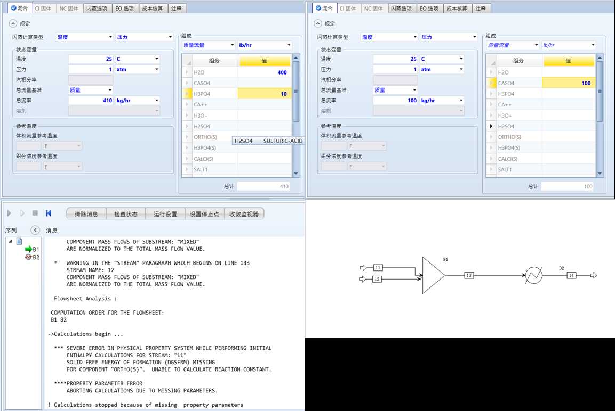Click the feed arrow of stream 11
615x411 pixels.
364,267
